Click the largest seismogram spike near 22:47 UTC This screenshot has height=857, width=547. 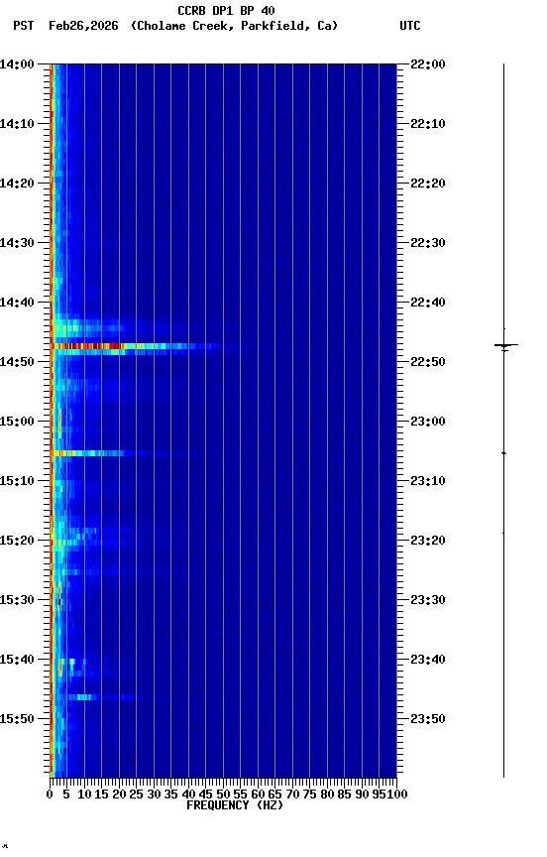pos(505,345)
